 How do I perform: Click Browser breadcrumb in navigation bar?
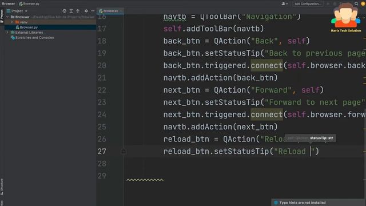point(9,3)
